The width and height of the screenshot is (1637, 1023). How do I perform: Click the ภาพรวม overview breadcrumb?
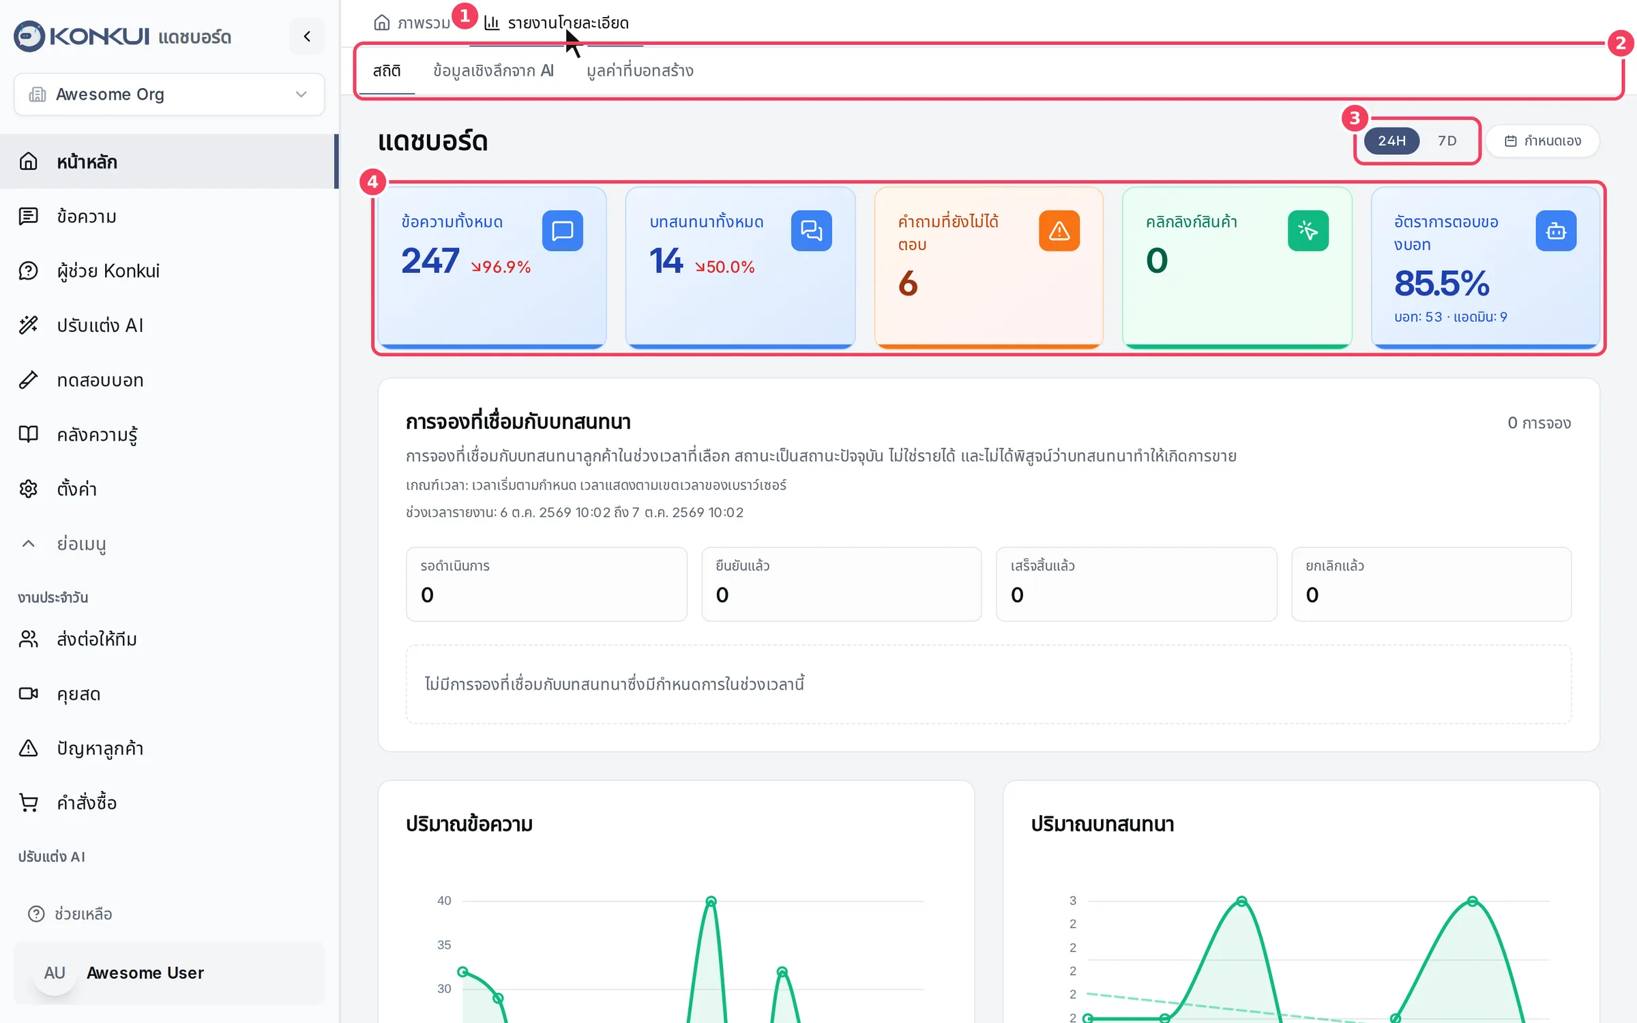pyautogui.click(x=412, y=23)
